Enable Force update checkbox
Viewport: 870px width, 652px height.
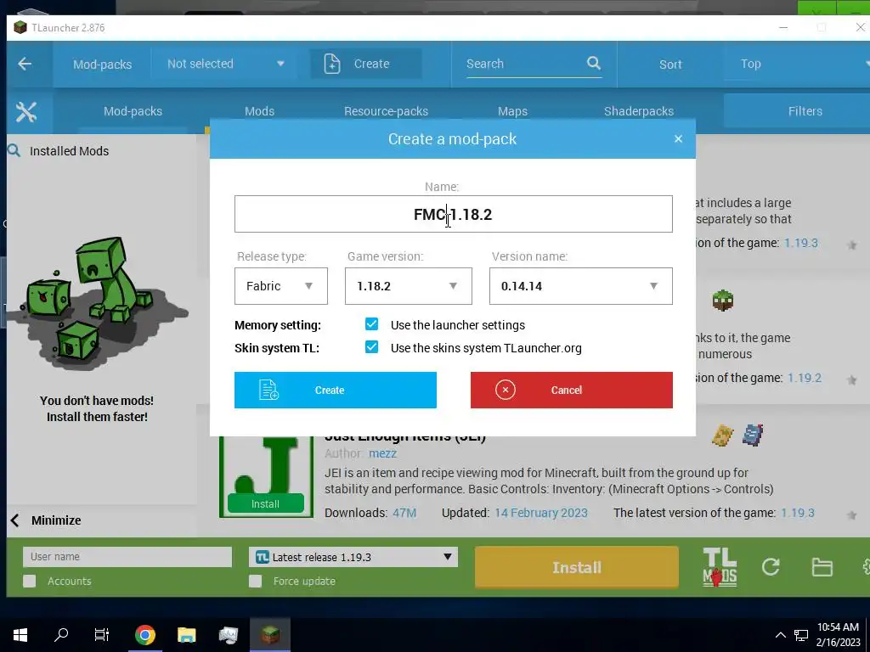(x=255, y=581)
